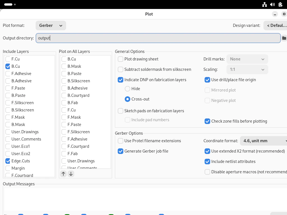Check B.Mask in Plot on All Layers
Image resolution: width=287 pixels, height=215 pixels.
click(x=64, y=66)
